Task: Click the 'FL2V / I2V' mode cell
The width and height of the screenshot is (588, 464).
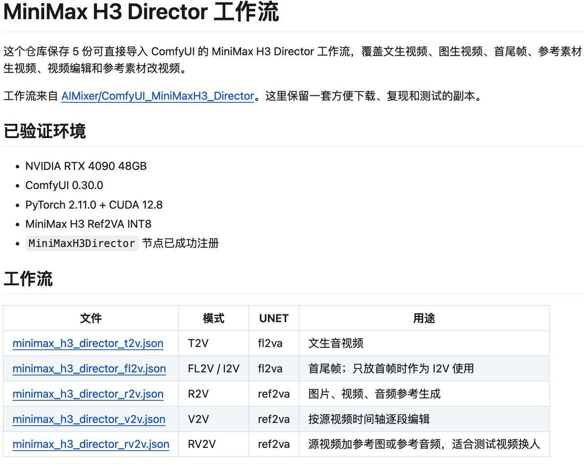Action: coord(214,369)
